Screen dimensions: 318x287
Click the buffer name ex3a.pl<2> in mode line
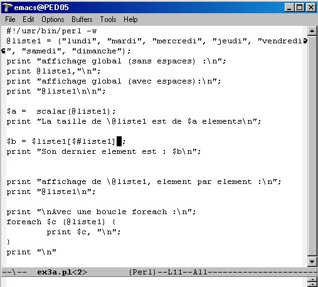[62, 272]
